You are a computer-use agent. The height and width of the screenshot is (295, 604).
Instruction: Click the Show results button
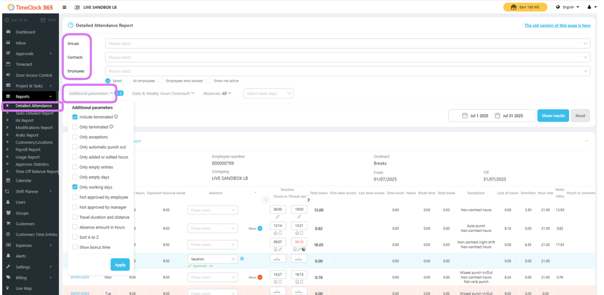click(x=553, y=115)
